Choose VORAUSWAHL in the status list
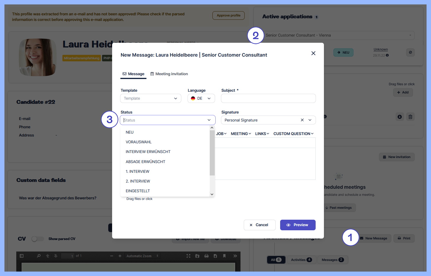This screenshot has height=276, width=431. pyautogui.click(x=138, y=142)
